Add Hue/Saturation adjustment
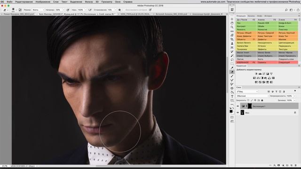Viewport: 301px width, 169px height. point(254,78)
